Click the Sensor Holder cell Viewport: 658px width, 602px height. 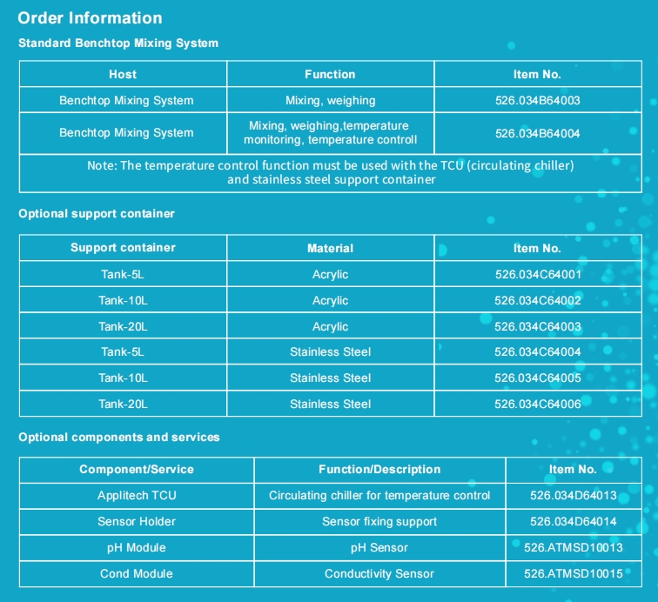pyautogui.click(x=137, y=521)
